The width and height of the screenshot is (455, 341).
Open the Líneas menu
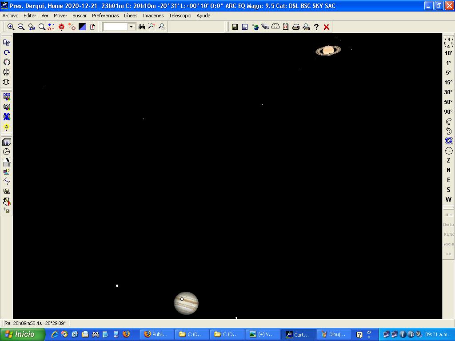[131, 16]
